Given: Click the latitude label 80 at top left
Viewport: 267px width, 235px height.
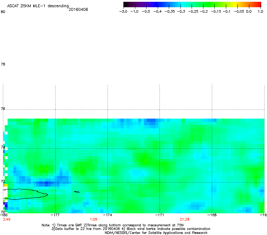Looking at the screenshot, I should [3, 12].
